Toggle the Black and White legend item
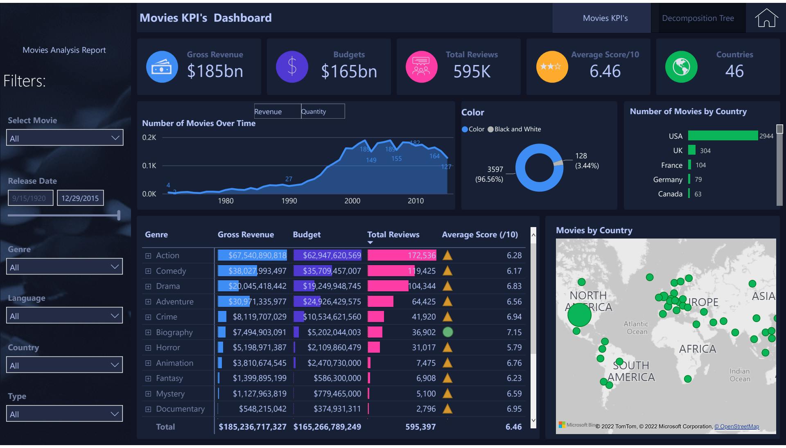Viewport: 786px width, 448px height. pos(514,129)
